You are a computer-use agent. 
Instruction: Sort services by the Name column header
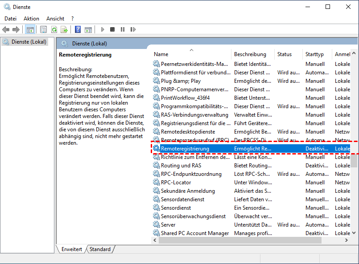[161, 54]
